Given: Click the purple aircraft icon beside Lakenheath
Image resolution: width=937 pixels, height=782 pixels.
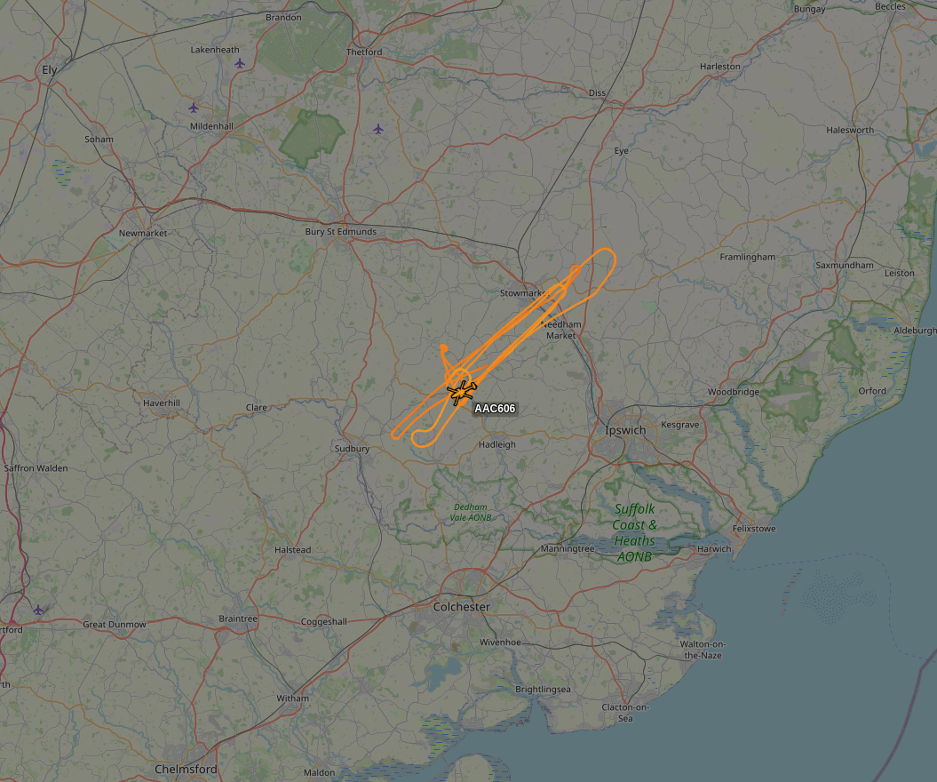Looking at the screenshot, I should click(240, 63).
